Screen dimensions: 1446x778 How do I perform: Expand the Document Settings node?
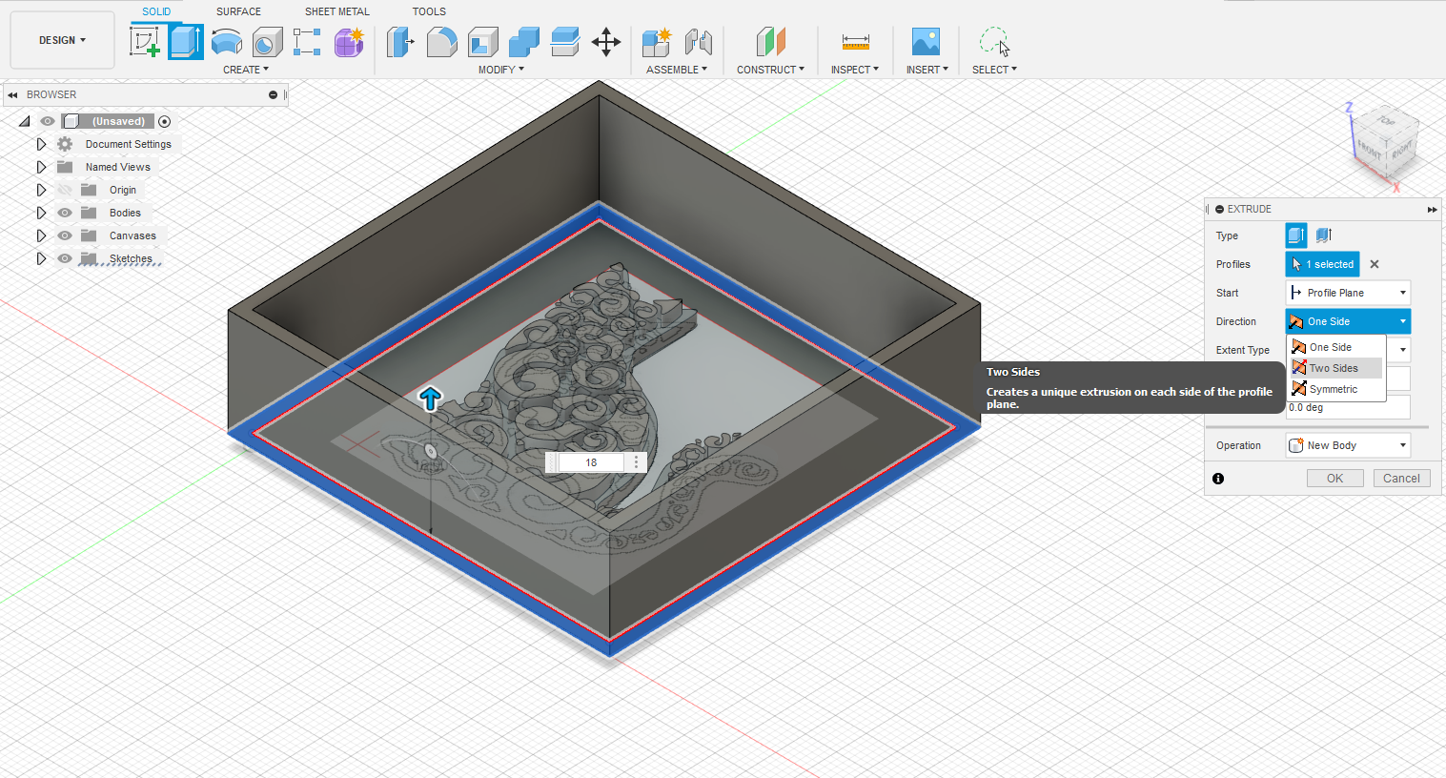[41, 144]
